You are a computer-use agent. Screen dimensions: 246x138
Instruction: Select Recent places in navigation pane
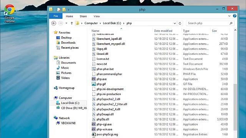[70, 48]
